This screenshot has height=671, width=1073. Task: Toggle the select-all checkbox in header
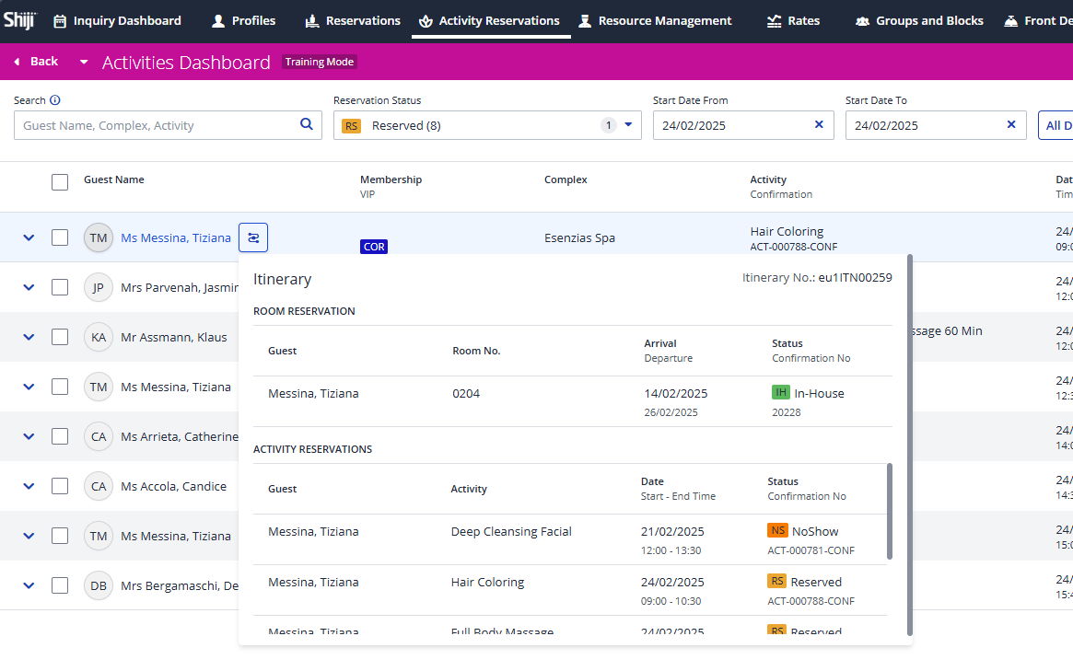coord(60,182)
